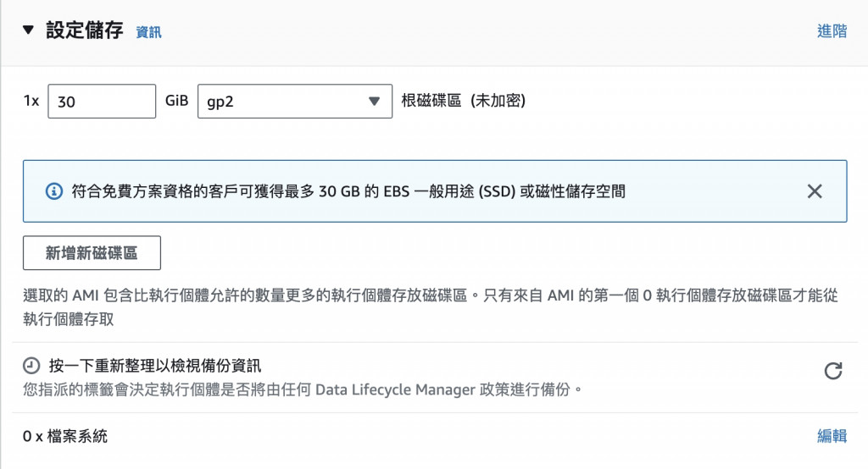868x469 pixels.
Task: Click the volume size field showing 30
Action: [102, 101]
